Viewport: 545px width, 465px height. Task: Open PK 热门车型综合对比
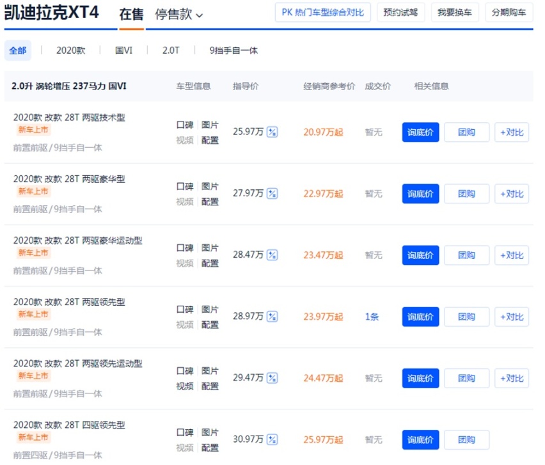322,13
